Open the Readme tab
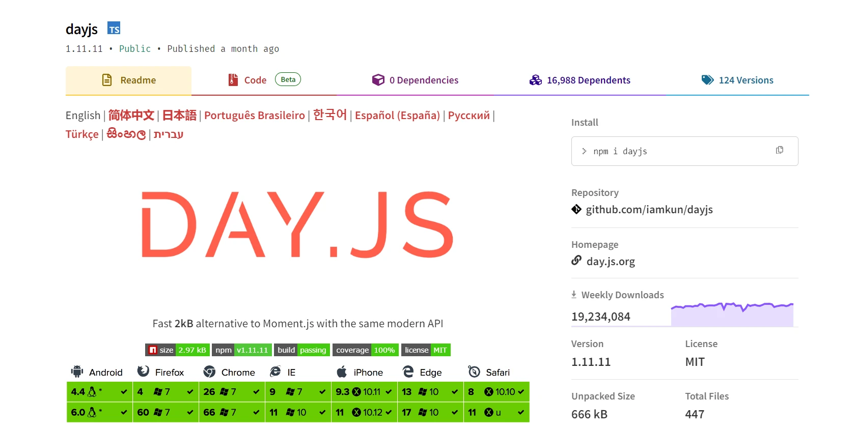This screenshot has height=429, width=854. point(128,80)
